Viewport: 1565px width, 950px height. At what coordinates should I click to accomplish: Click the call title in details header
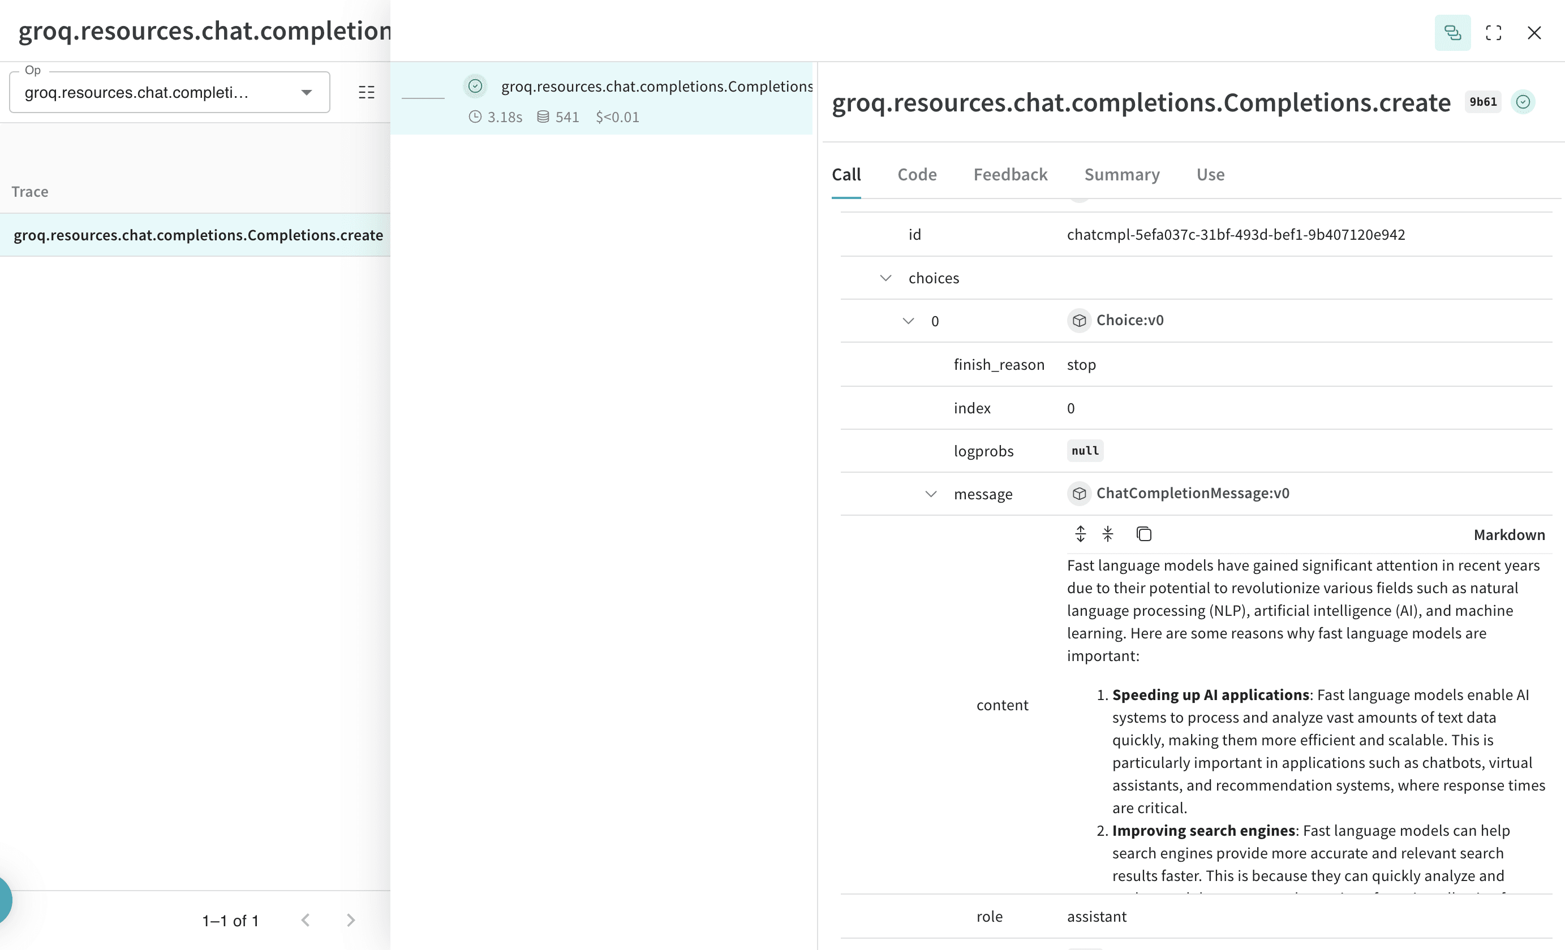pyautogui.click(x=1141, y=102)
